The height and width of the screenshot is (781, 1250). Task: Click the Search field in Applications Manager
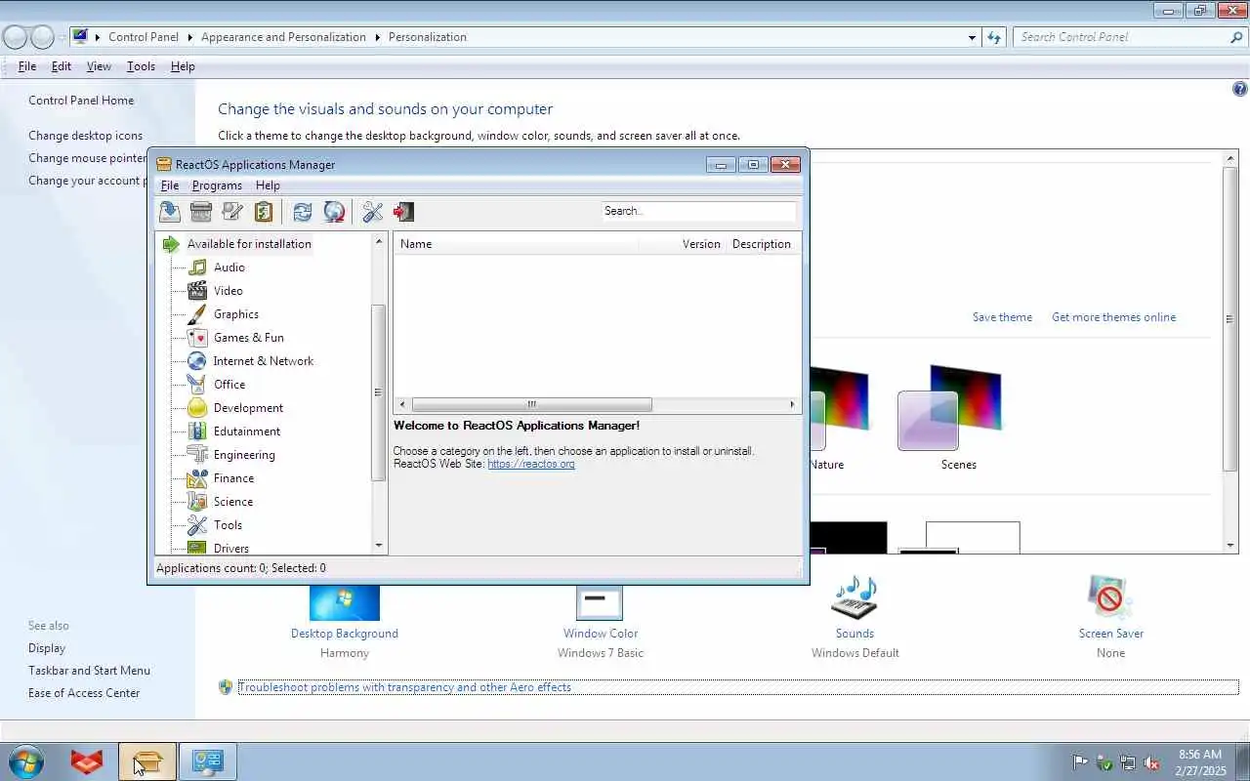click(x=698, y=211)
